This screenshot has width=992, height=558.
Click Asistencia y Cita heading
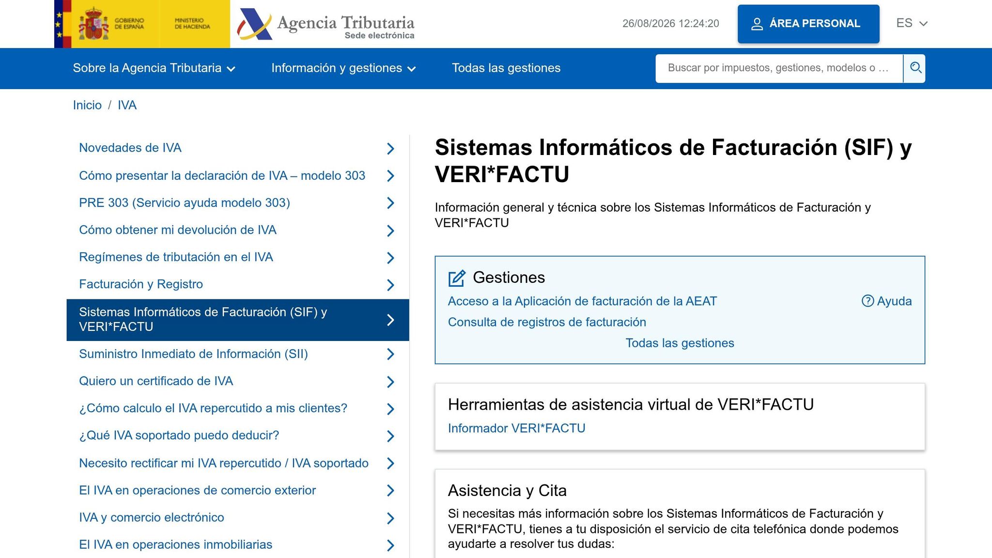[x=507, y=491]
